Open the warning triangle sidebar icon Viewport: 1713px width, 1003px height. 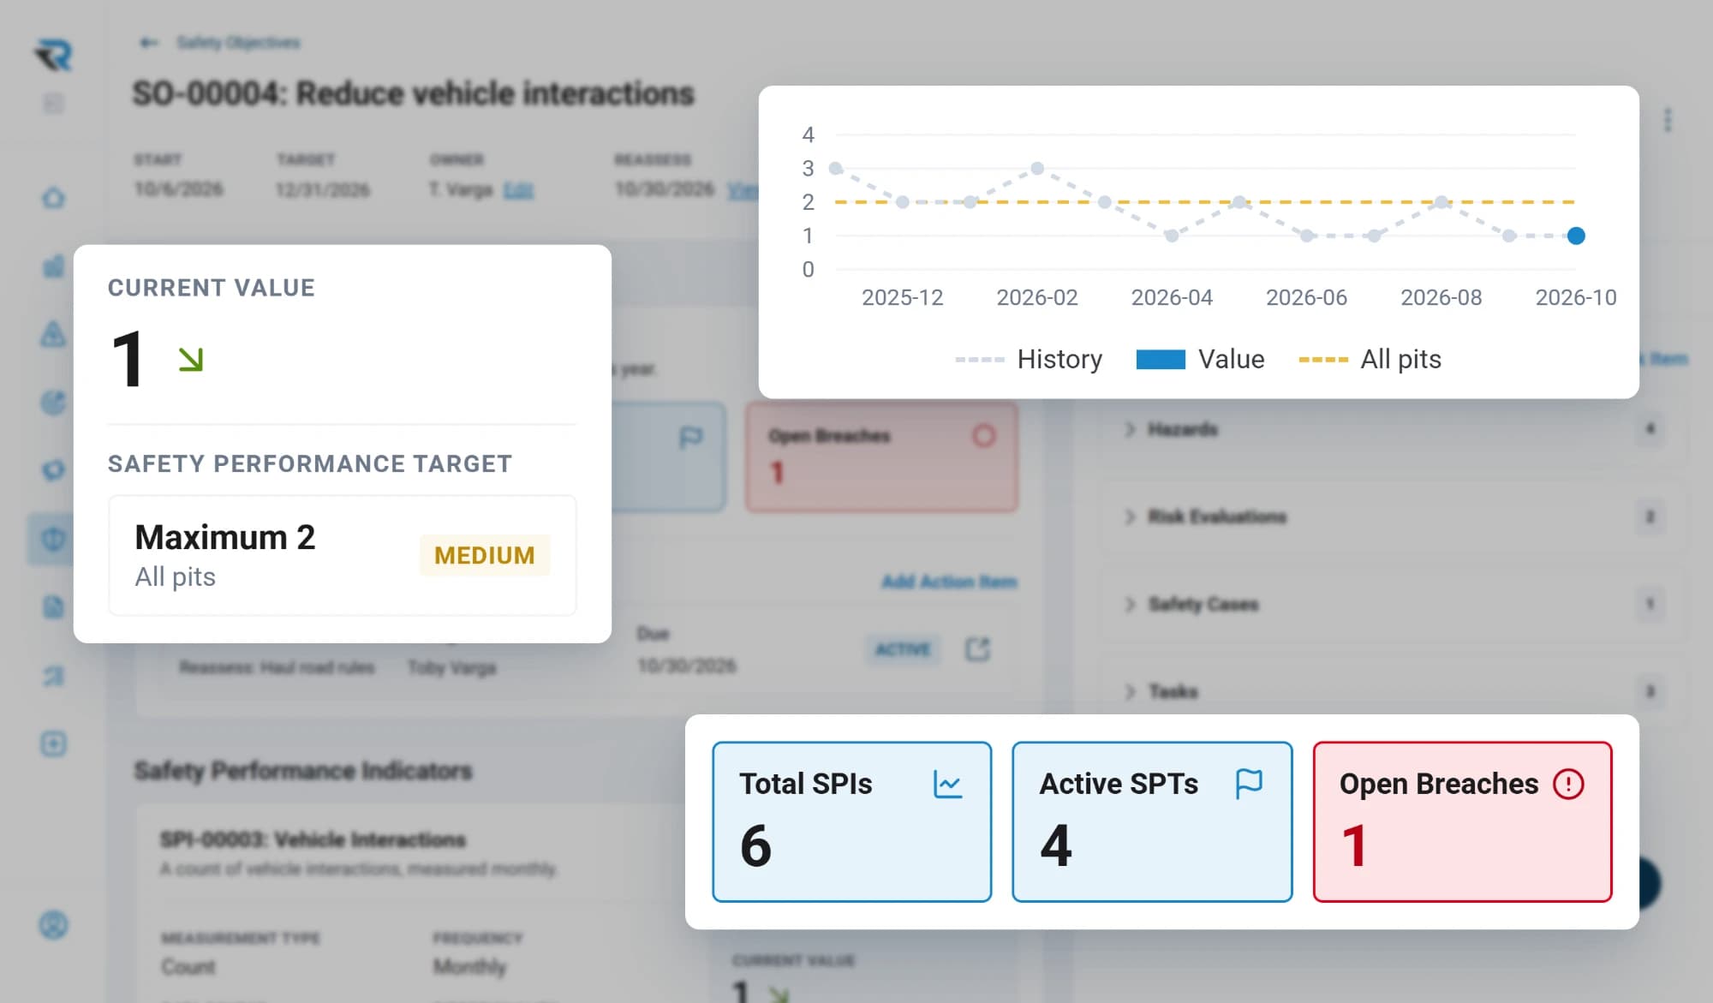[x=53, y=333]
